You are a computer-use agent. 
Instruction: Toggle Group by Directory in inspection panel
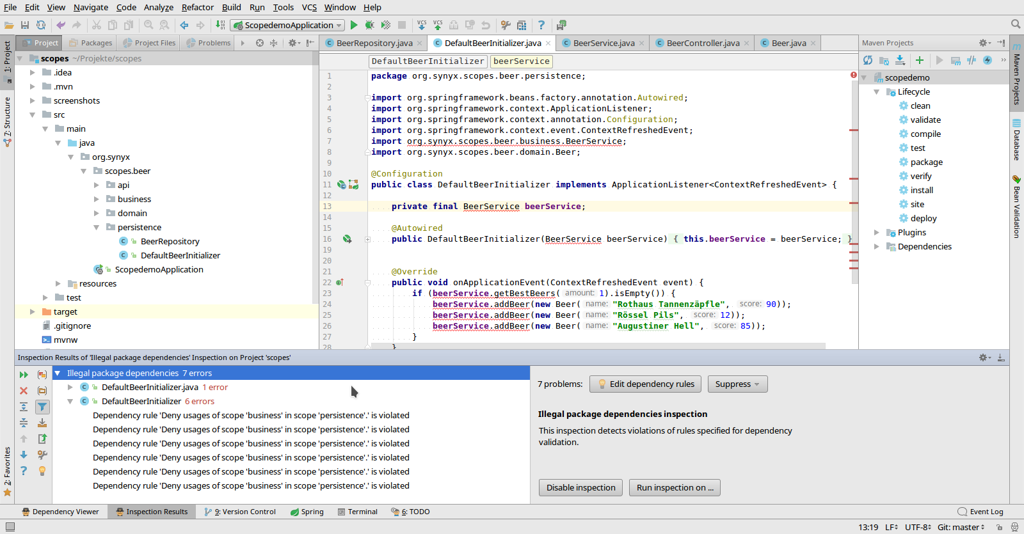(x=42, y=391)
